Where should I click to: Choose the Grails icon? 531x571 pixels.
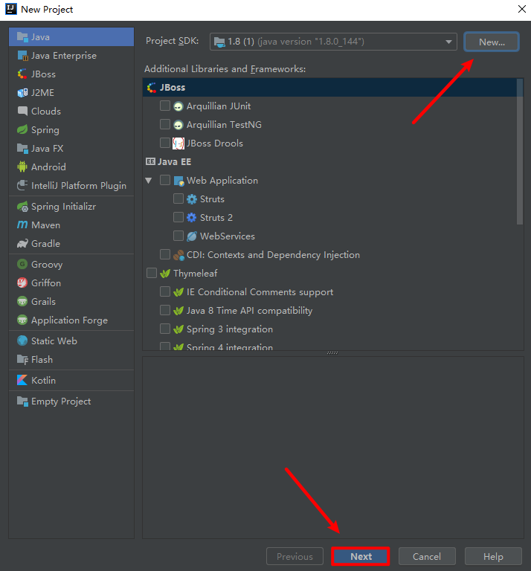pyautogui.click(x=22, y=301)
